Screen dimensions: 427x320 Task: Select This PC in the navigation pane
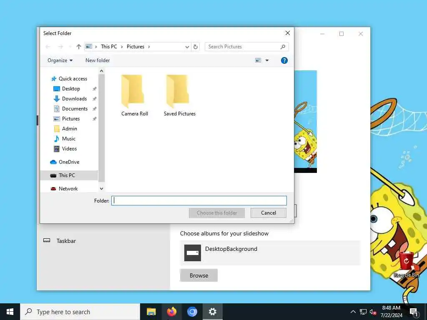[67, 175]
